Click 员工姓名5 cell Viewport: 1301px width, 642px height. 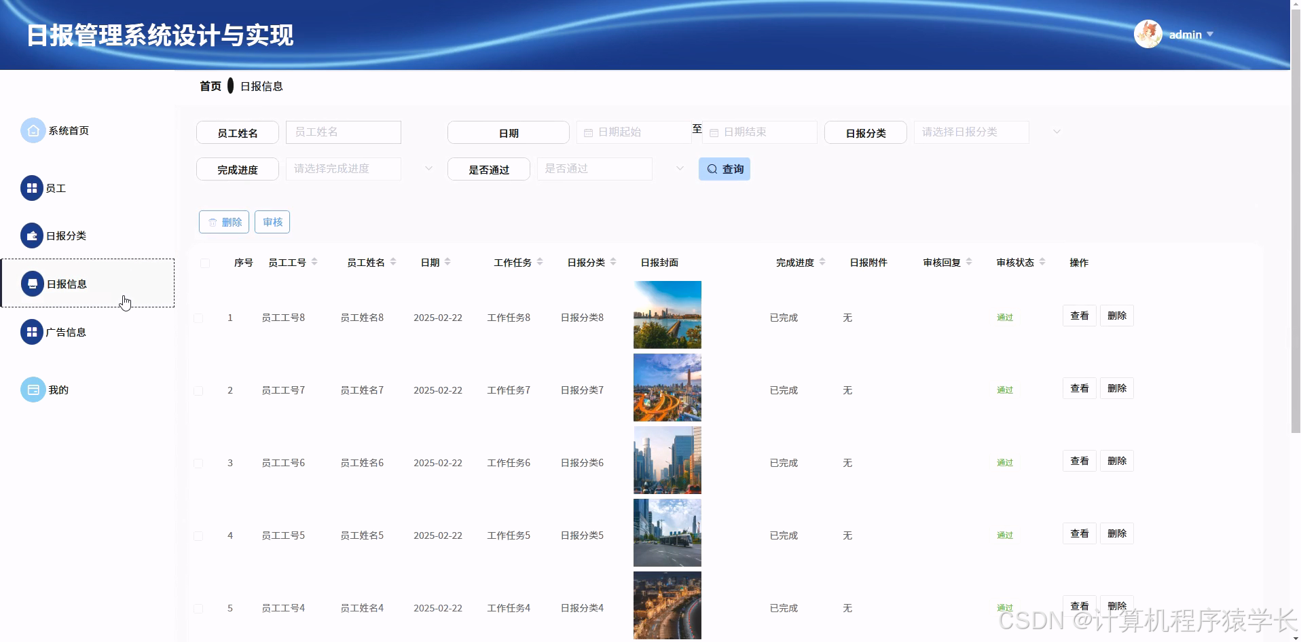click(x=362, y=535)
